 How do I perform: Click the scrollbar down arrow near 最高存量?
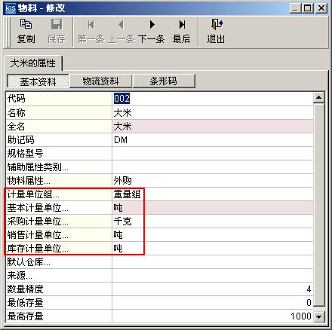pos(319,316)
